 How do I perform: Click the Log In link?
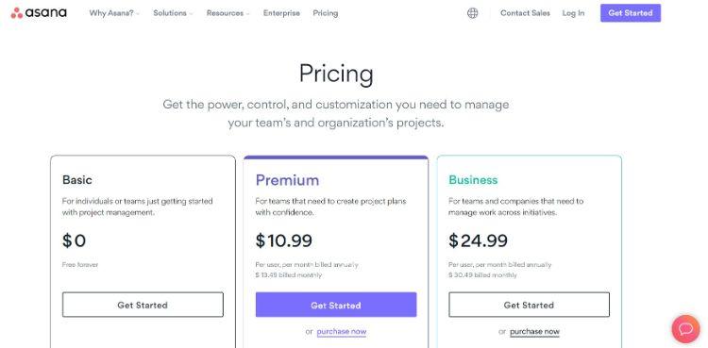click(x=573, y=13)
